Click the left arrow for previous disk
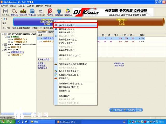This screenshot has height=124, width=166. point(4,19)
